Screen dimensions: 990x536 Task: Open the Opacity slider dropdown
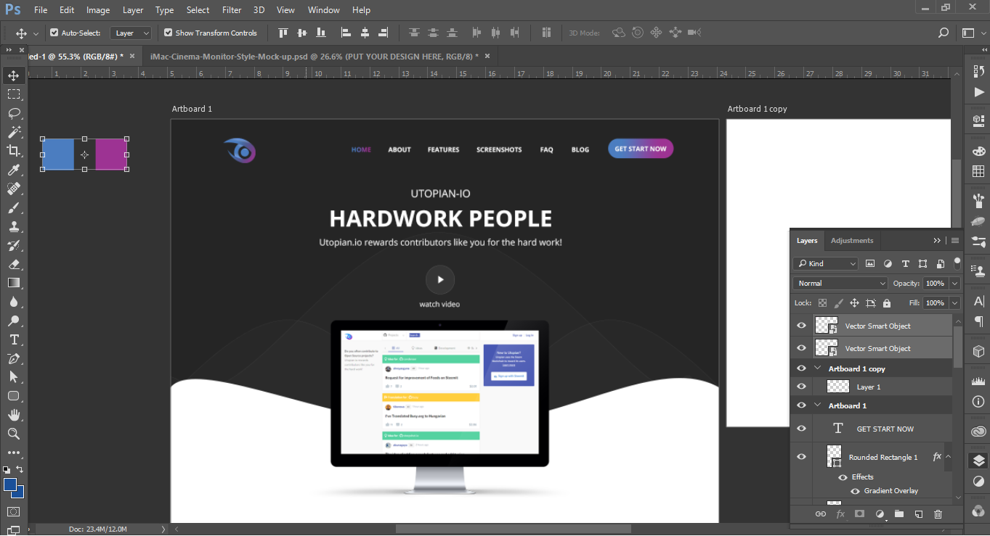click(x=955, y=284)
